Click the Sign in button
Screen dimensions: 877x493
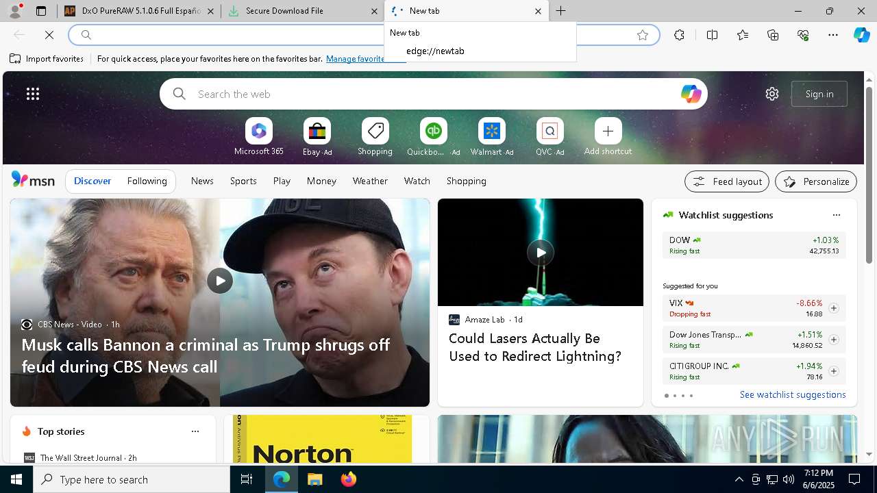click(819, 94)
